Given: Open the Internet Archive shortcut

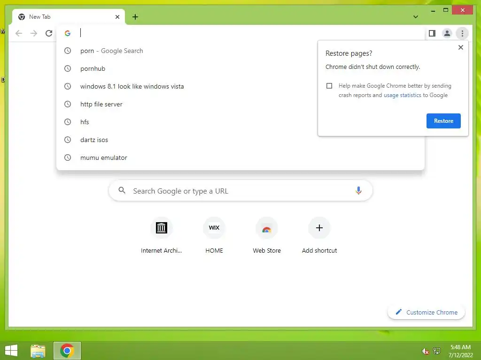Looking at the screenshot, I should click(x=162, y=235).
